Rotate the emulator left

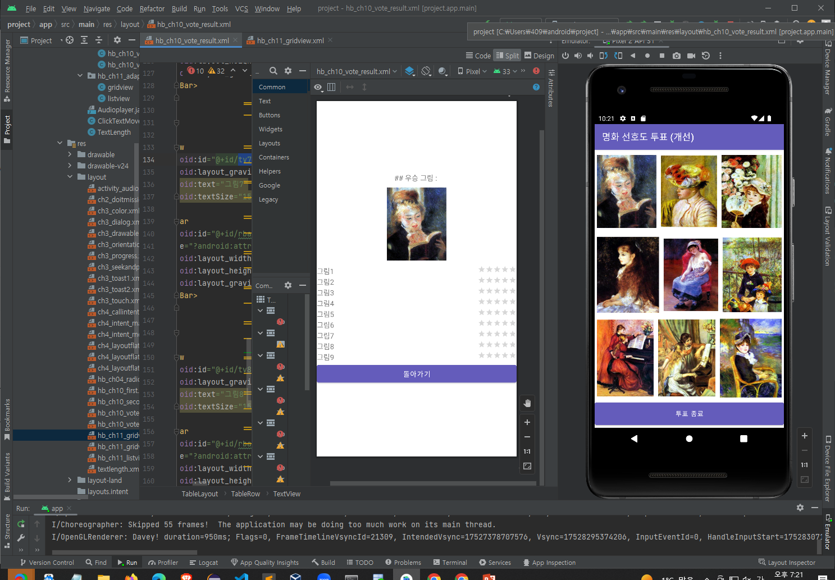pos(604,56)
